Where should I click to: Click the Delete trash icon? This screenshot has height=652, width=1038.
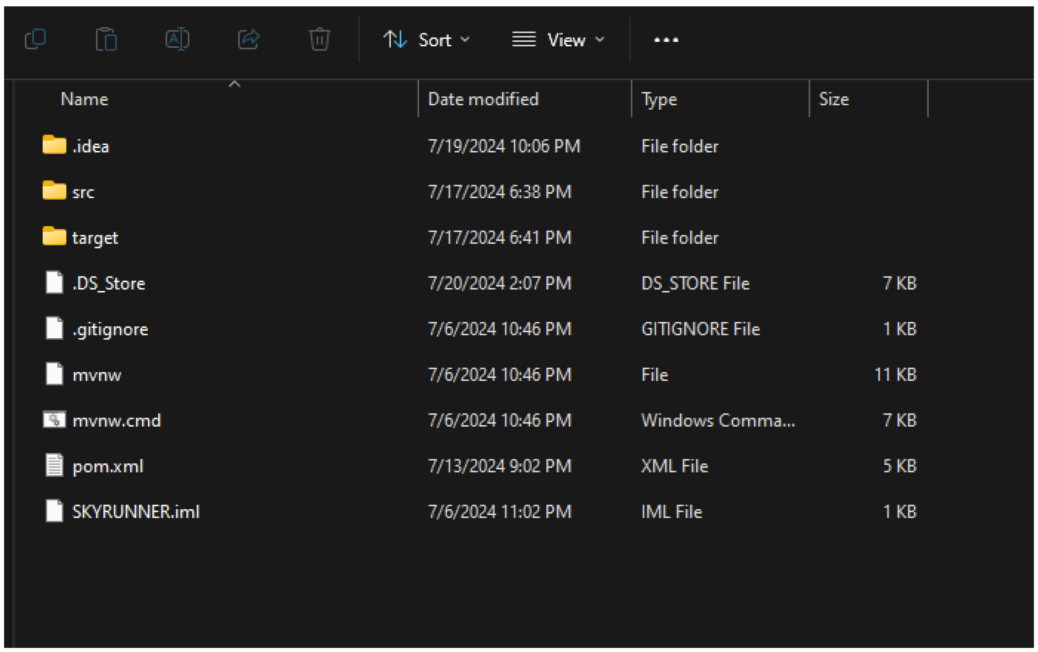tap(319, 40)
